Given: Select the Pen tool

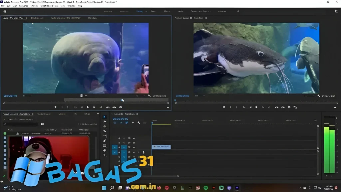Looking at the screenshot, I should (105, 141).
